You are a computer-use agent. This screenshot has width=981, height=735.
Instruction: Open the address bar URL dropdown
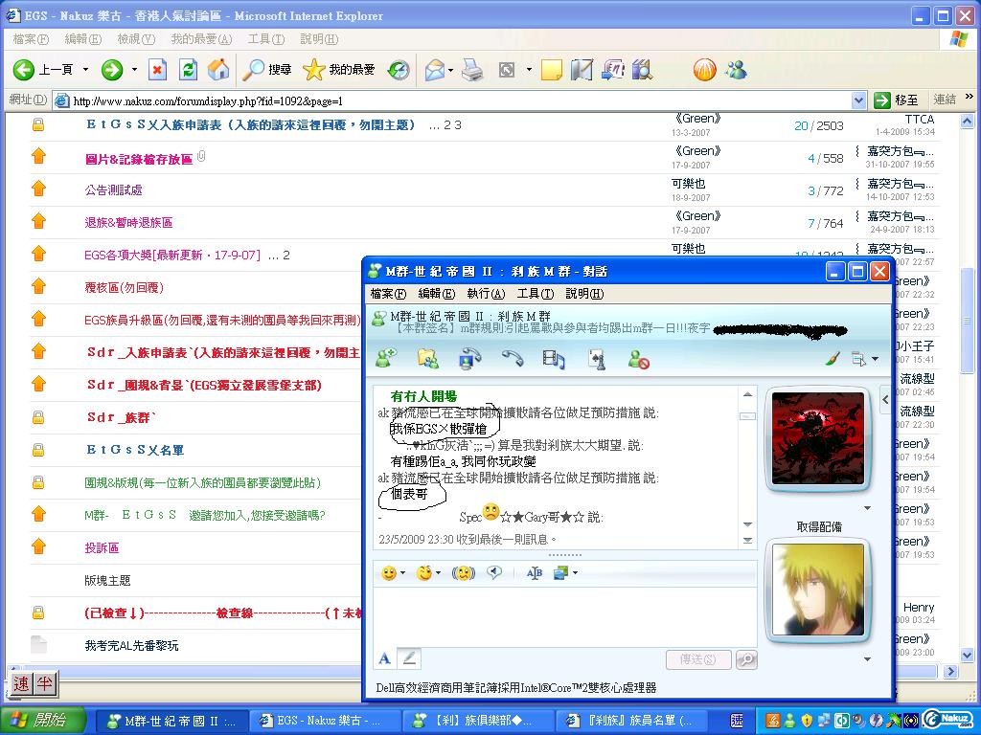point(858,100)
